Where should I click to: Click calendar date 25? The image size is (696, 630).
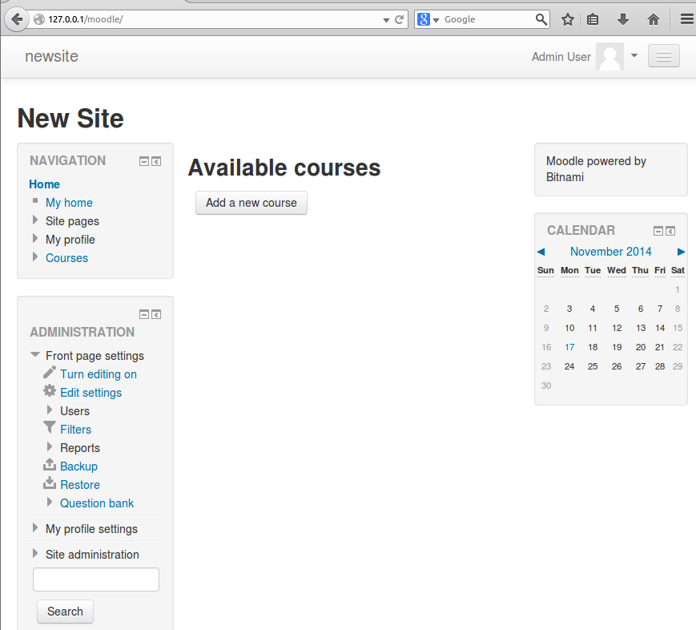[x=593, y=366]
